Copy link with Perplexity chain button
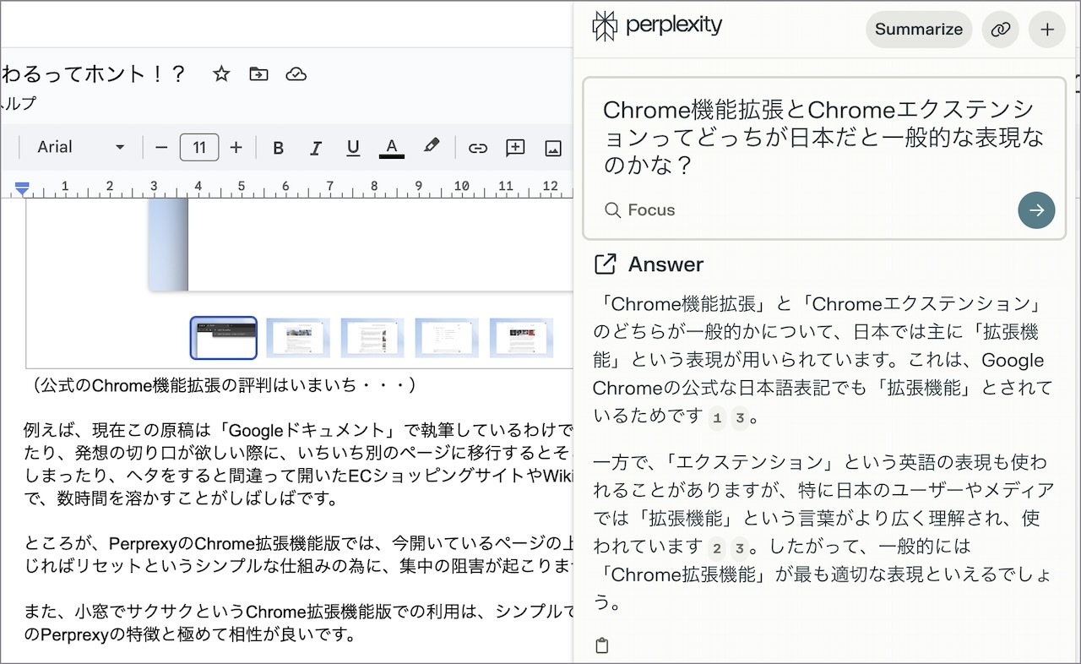 1000,29
